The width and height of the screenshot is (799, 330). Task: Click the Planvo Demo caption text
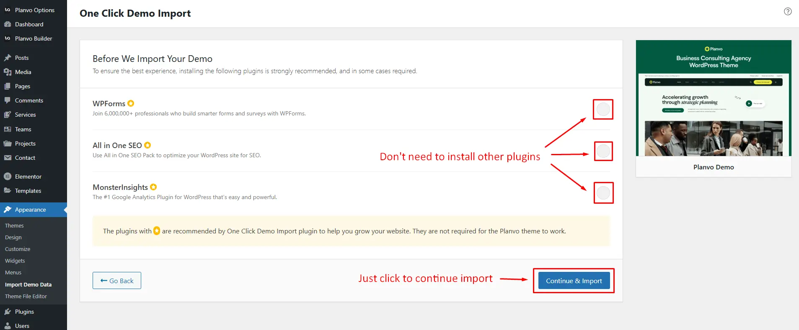(x=714, y=167)
